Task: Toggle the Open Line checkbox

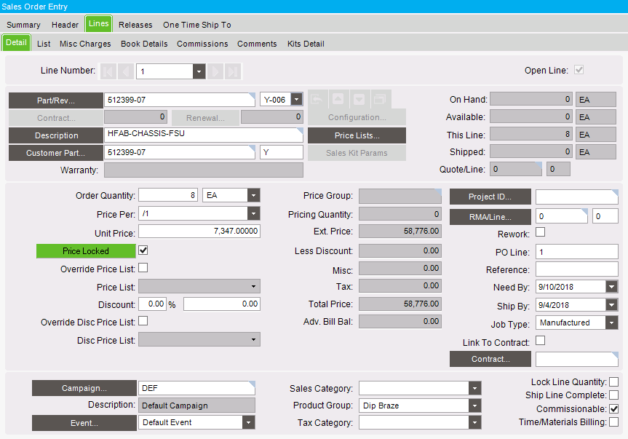Action: (579, 70)
